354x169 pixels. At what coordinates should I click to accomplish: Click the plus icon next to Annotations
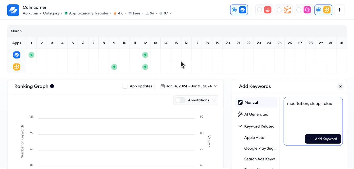click(x=214, y=100)
